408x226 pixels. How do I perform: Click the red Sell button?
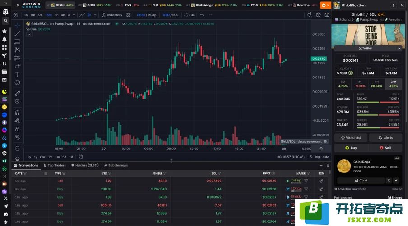[385, 148]
